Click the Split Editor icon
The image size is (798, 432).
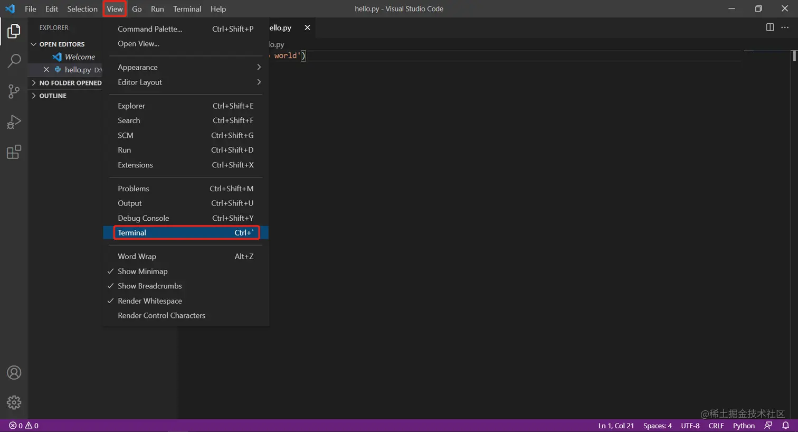point(769,27)
